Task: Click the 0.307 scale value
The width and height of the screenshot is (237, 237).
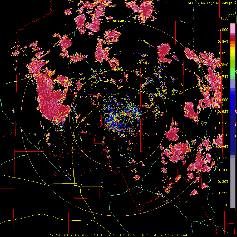Action: click(x=223, y=181)
